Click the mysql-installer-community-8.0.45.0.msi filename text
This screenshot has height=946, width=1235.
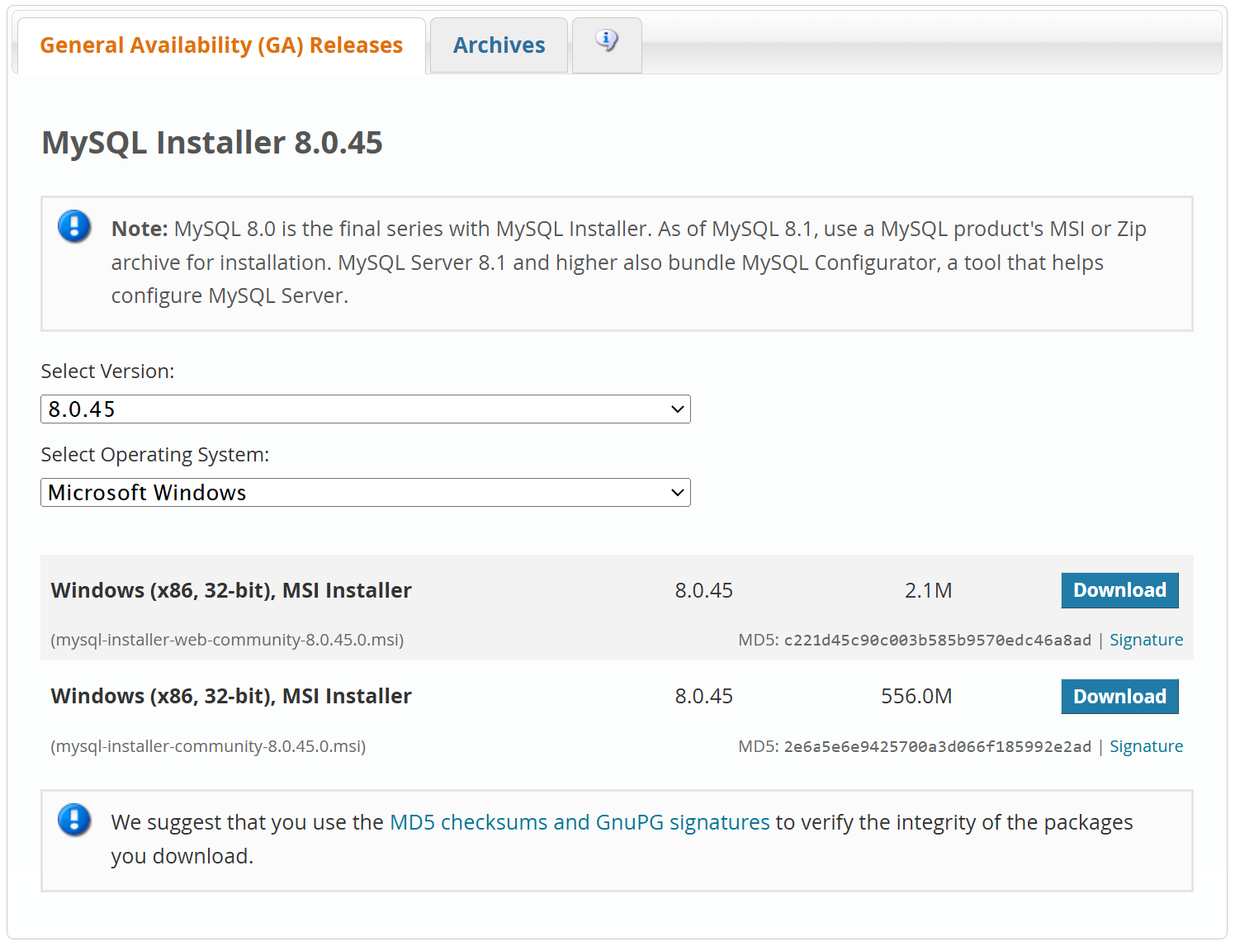click(x=208, y=746)
